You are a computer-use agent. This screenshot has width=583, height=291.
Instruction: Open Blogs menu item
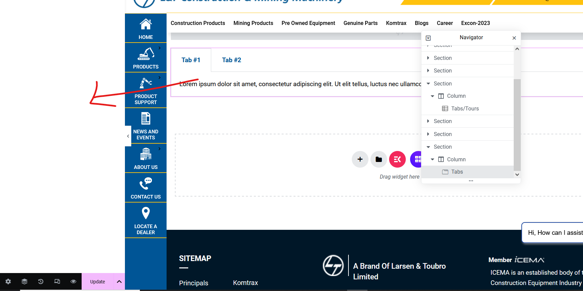pos(421,23)
